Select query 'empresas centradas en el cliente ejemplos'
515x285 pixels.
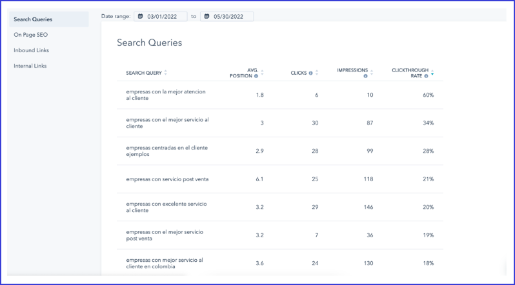click(x=167, y=151)
